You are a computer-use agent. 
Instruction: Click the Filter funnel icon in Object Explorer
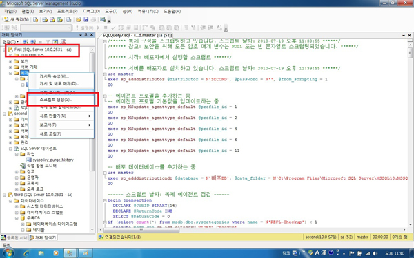[48, 41]
